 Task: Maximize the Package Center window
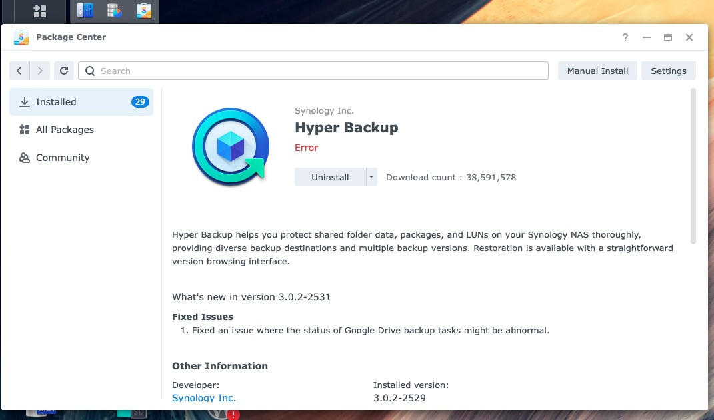(667, 37)
